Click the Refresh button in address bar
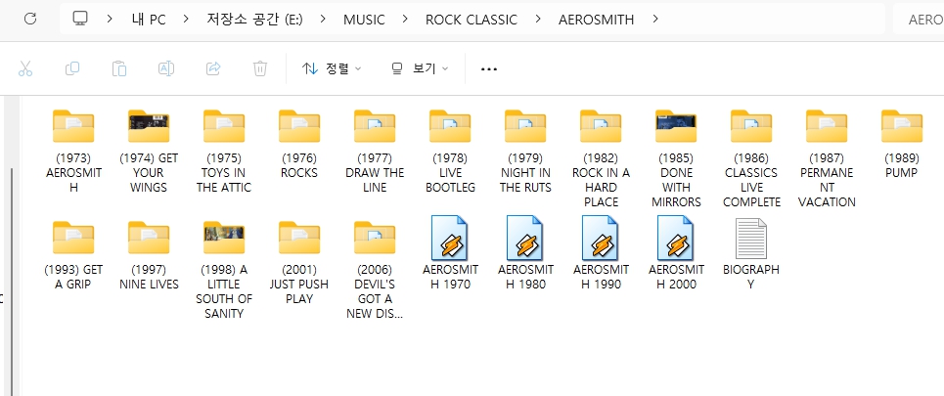The width and height of the screenshot is (944, 396). click(30, 20)
